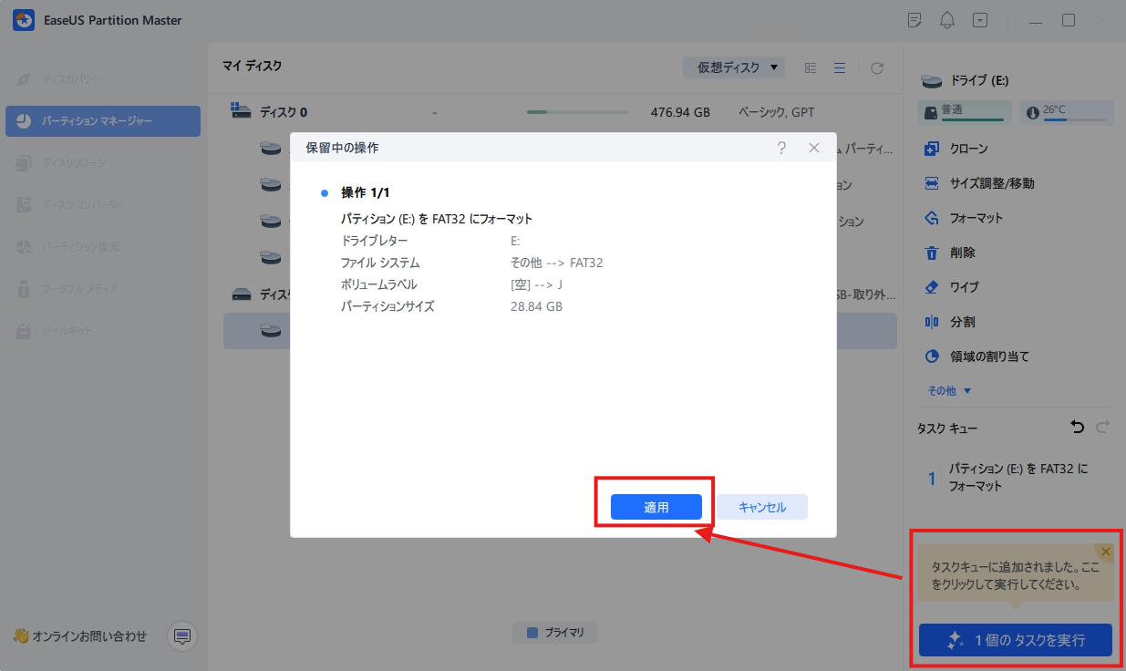Image resolution: width=1126 pixels, height=671 pixels.
Task: Open the Partition Manager (パーティション マネージャー) tab
Action: click(103, 121)
